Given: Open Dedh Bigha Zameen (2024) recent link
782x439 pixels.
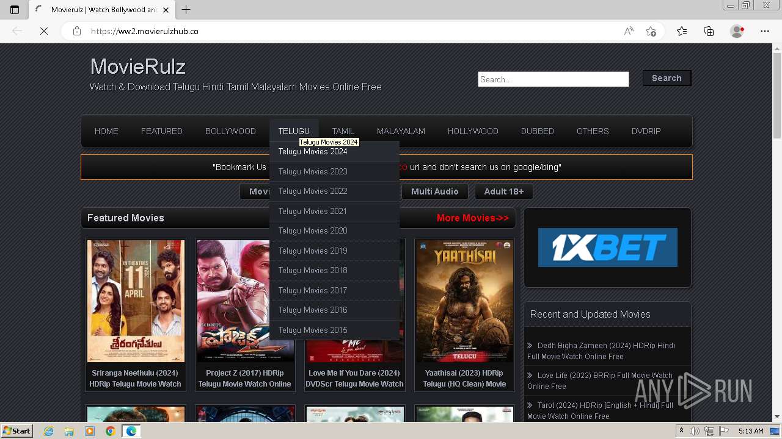Looking at the screenshot, I should (601, 351).
